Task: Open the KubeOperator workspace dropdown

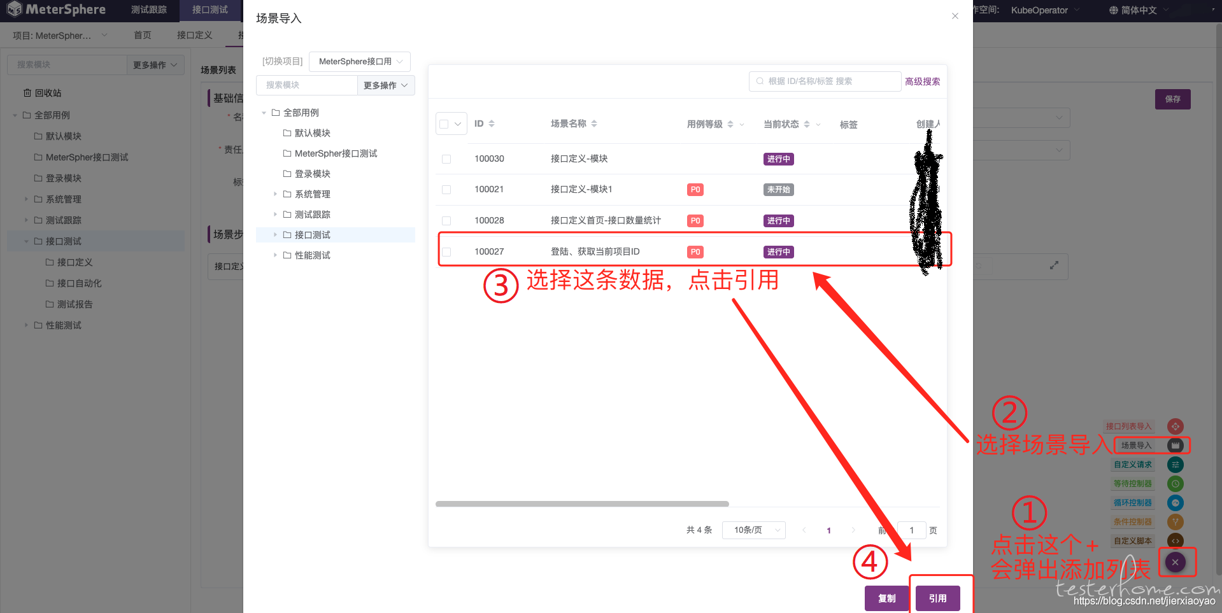Action: click(1045, 10)
